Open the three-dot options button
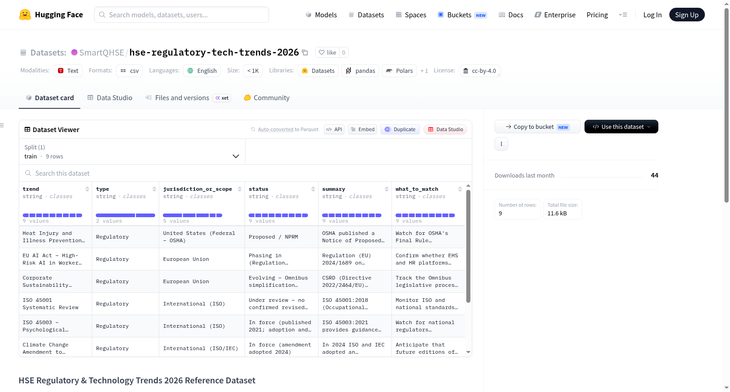This screenshot has width=730, height=392. point(501,144)
